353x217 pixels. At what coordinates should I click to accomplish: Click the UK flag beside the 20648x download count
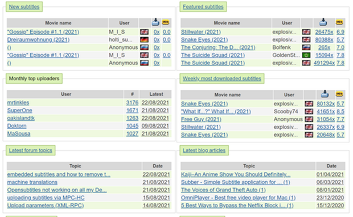(x=309, y=135)
